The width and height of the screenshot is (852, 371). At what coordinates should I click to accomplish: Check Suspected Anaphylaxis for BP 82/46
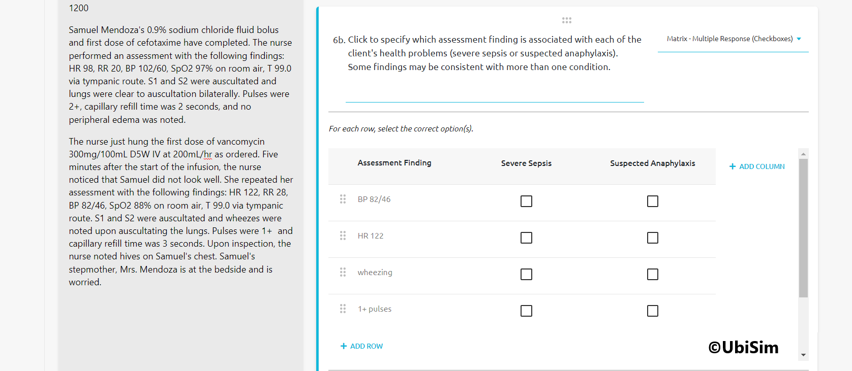pyautogui.click(x=653, y=201)
